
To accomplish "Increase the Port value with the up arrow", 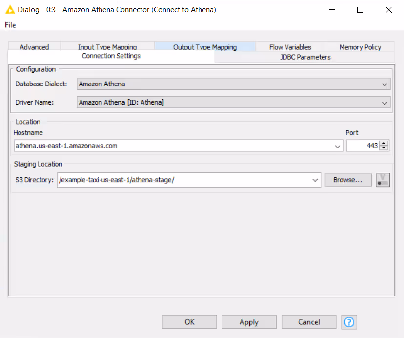I will click(384, 143).
